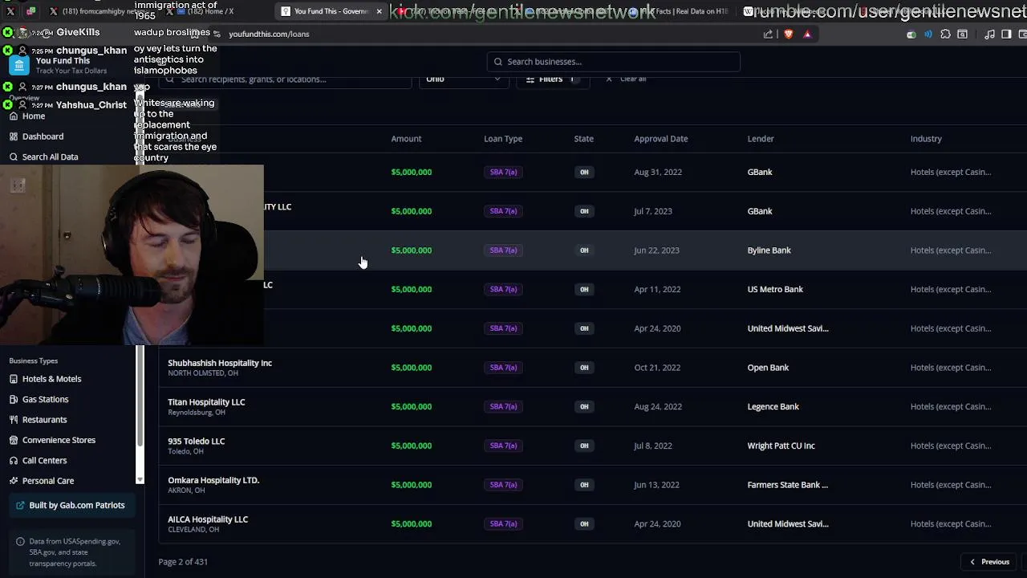Click the external link icon beside Built by Gab.com
This screenshot has height=578, width=1027.
(21, 506)
